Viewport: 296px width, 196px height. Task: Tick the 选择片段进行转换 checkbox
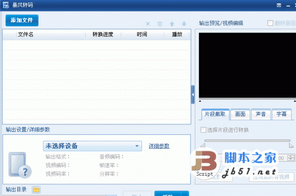pos(203,130)
